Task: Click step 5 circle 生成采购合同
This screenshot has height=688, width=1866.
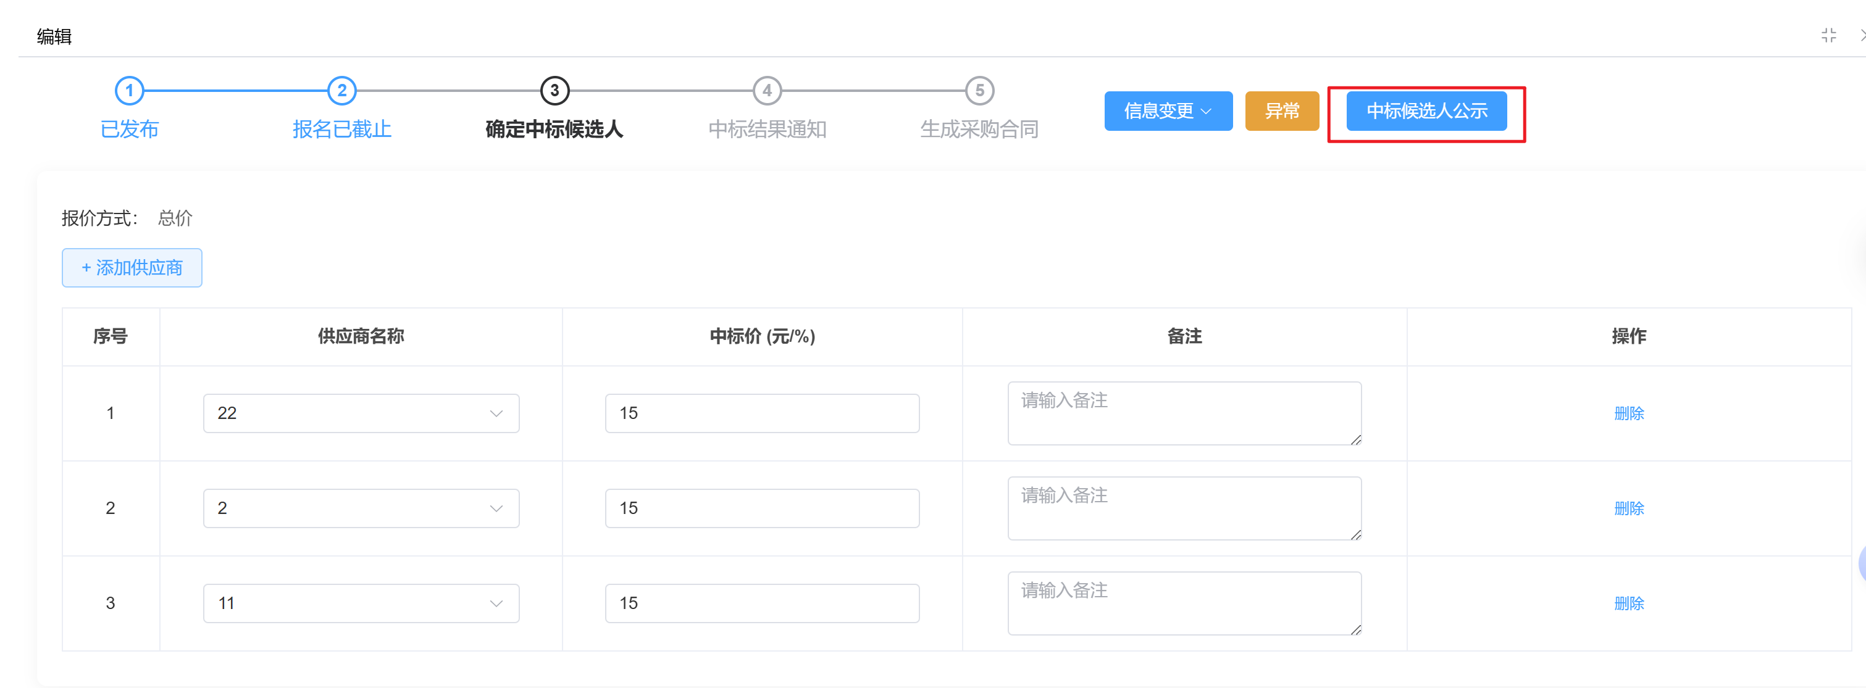Action: click(979, 91)
